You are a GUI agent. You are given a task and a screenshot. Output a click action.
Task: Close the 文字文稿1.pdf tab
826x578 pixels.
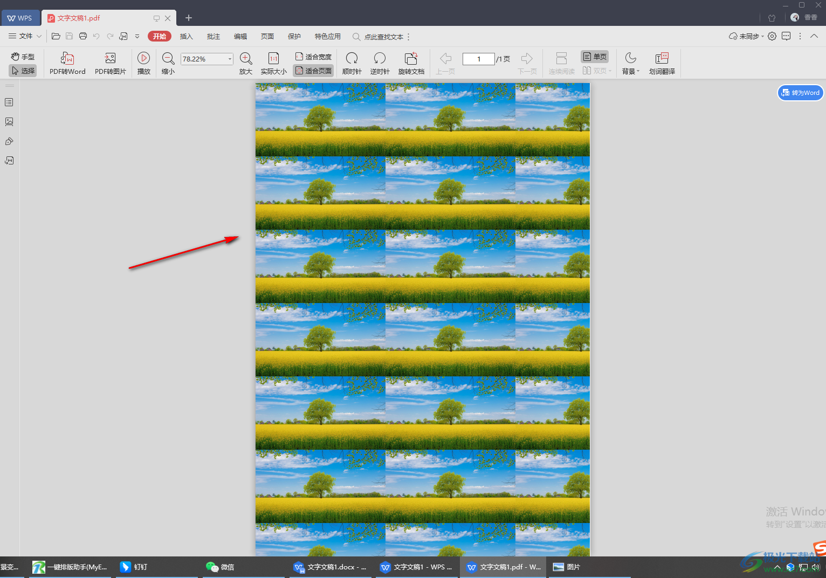[x=168, y=18]
